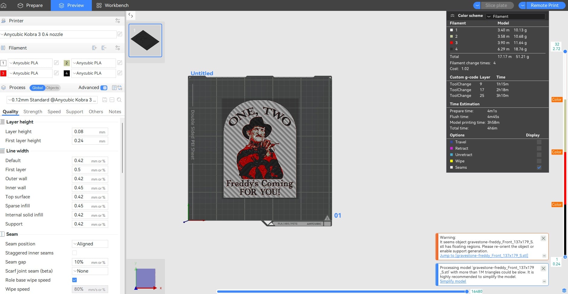Close the floating regions warning
568x294 pixels.
click(543, 238)
